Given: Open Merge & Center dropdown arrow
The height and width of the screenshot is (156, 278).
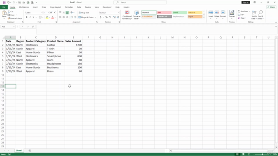Looking at the screenshot, I should coord(96,17).
